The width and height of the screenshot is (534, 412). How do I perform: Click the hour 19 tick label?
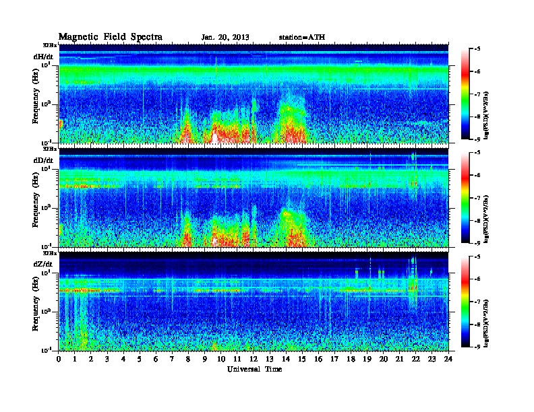point(367,359)
